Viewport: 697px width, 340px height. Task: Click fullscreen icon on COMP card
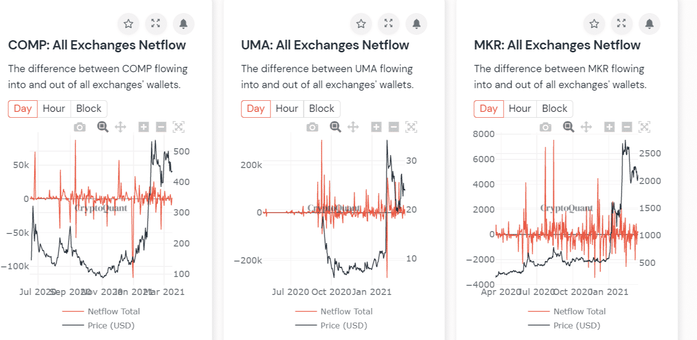[x=156, y=24]
